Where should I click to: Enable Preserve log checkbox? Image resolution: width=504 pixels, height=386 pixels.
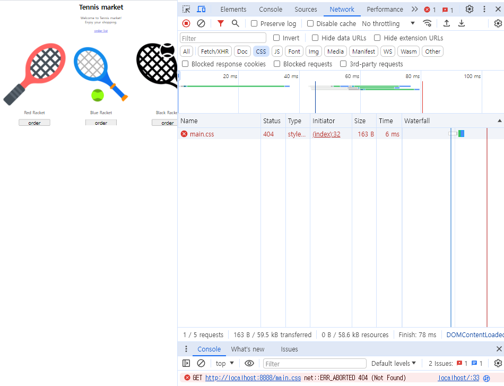click(x=254, y=23)
